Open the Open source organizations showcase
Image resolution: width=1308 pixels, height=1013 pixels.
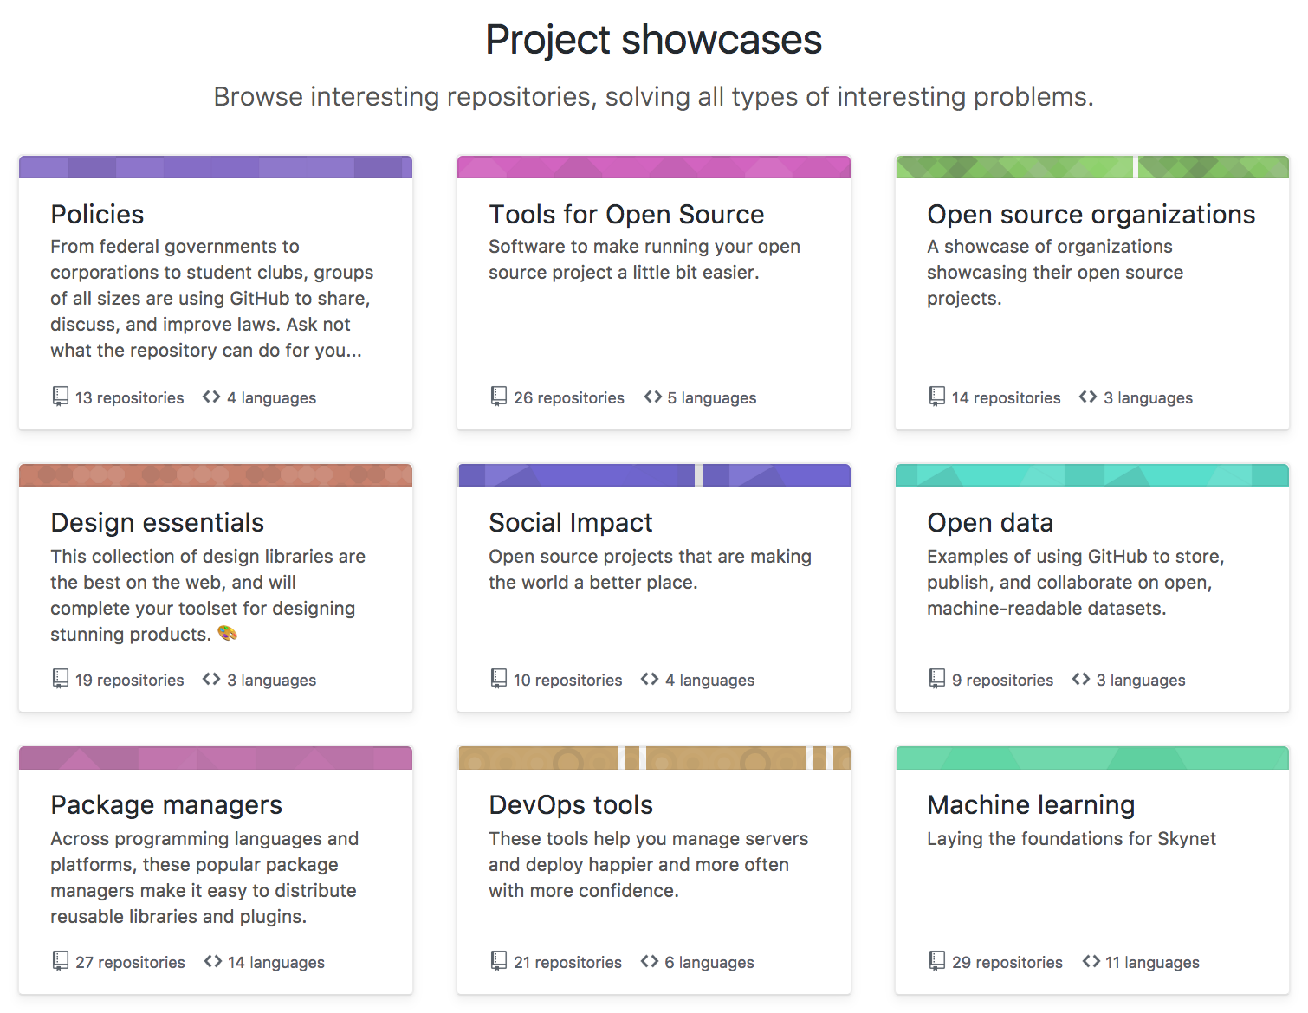coord(1091,214)
